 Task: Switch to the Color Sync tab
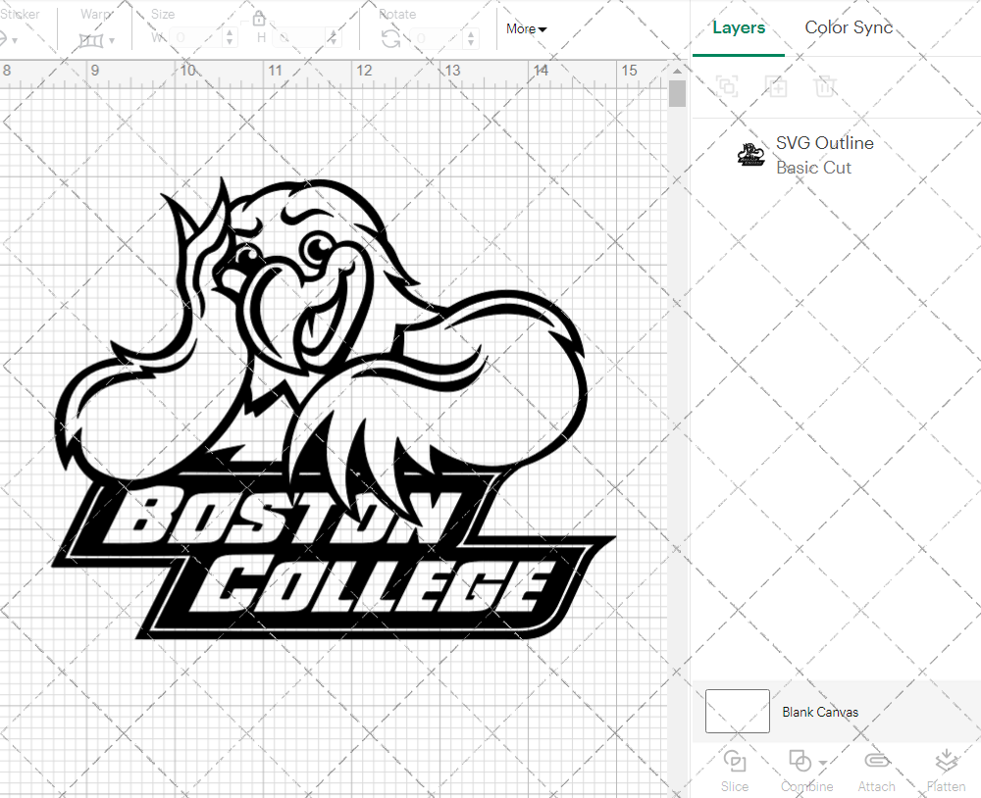click(x=848, y=27)
